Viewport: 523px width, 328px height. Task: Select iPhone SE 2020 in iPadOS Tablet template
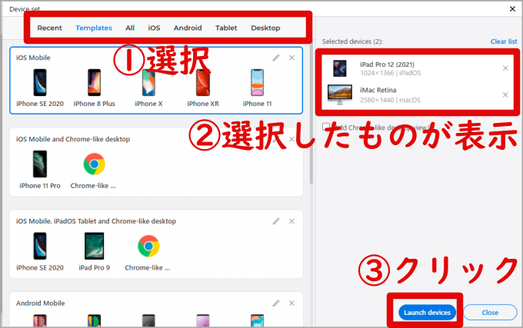point(40,246)
